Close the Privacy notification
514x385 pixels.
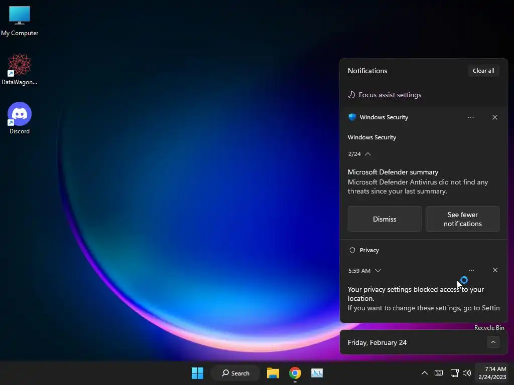tap(495, 270)
